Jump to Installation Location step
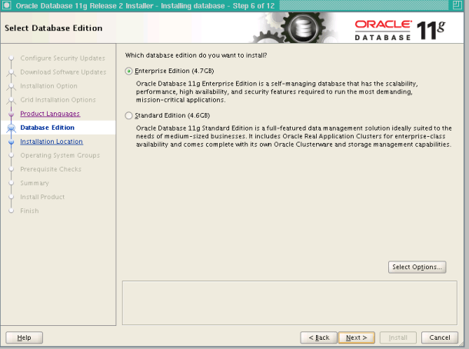This screenshot has height=349, width=469. (52, 141)
